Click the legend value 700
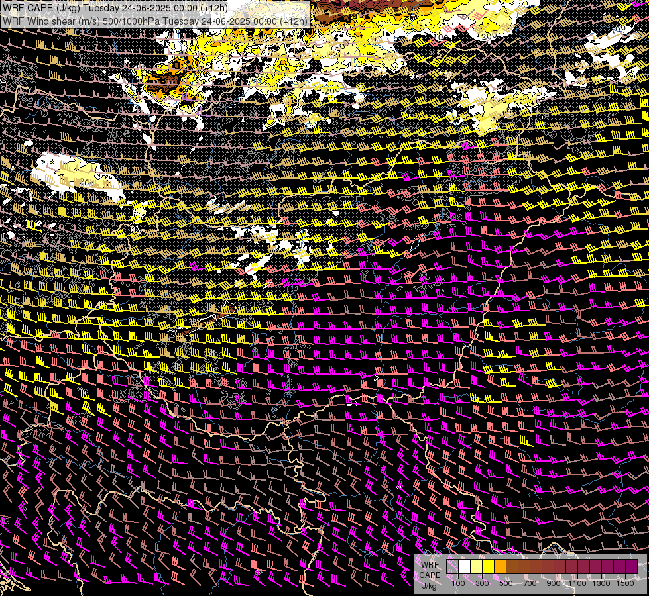The width and height of the screenshot is (649, 596). pyautogui.click(x=530, y=583)
